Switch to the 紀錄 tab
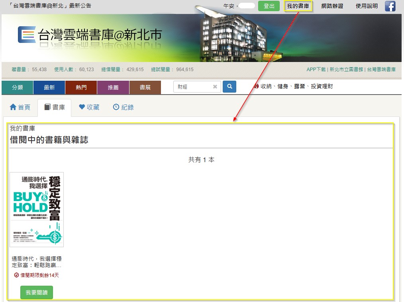The height and width of the screenshot is (302, 404). 124,107
